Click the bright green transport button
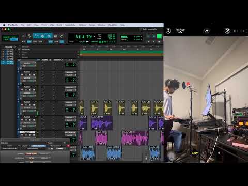This screenshot has width=248, height=186. click(159, 36)
